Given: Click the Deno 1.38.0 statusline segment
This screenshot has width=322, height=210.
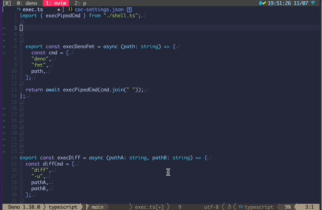Looking at the screenshot, I should click(x=24, y=207).
